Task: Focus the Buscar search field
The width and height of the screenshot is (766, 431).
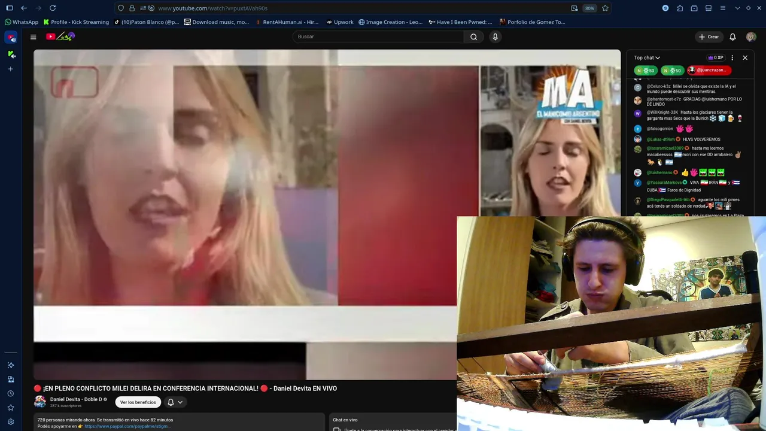Action: click(x=378, y=37)
